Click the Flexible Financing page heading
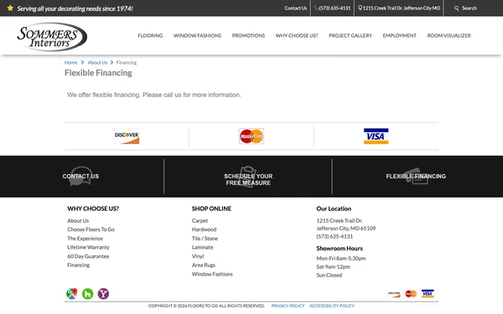 [x=98, y=73]
